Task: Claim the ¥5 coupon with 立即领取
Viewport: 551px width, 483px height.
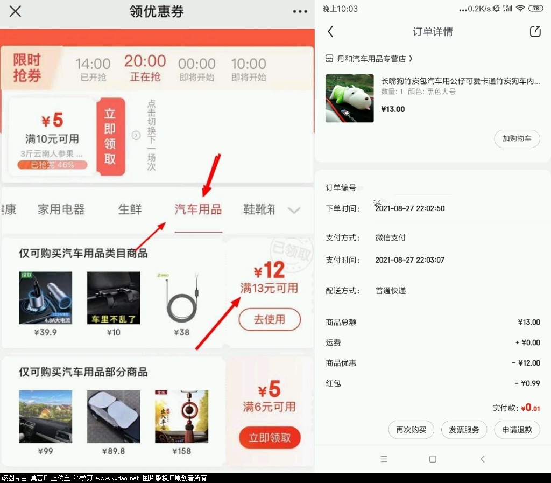Action: click(x=269, y=438)
